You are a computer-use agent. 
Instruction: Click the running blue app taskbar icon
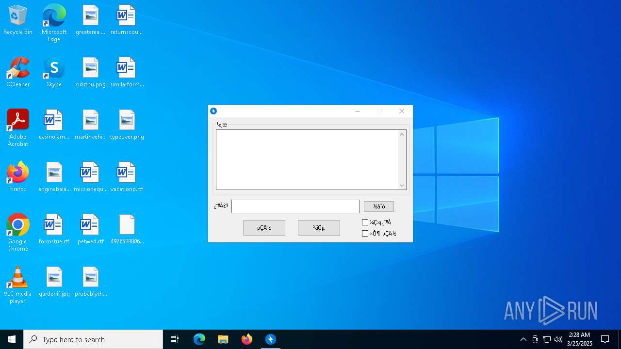(271, 339)
